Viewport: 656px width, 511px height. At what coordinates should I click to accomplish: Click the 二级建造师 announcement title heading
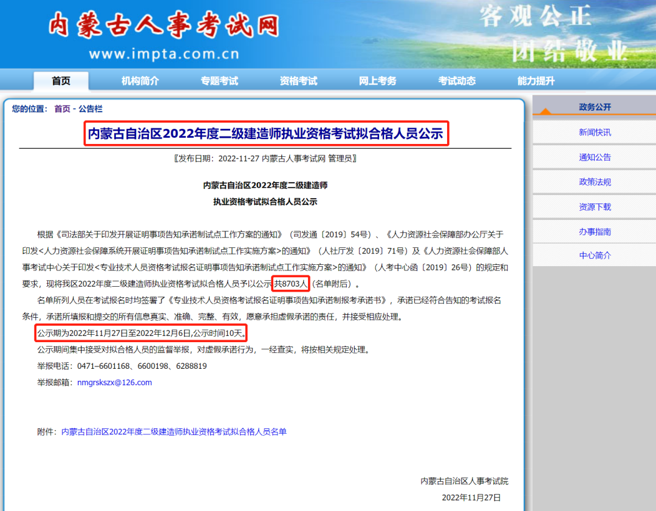point(265,134)
